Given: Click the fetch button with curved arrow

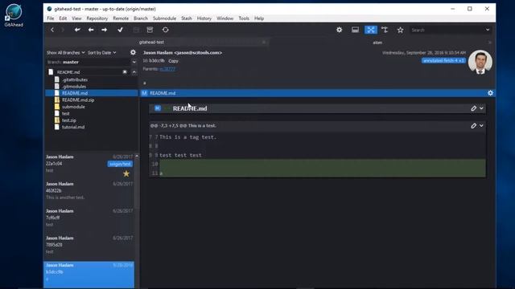Looking at the screenshot, I should (77, 30).
